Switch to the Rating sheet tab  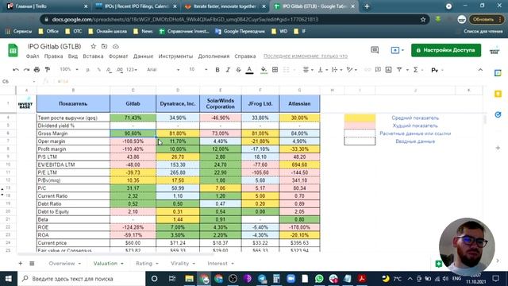coord(144,263)
